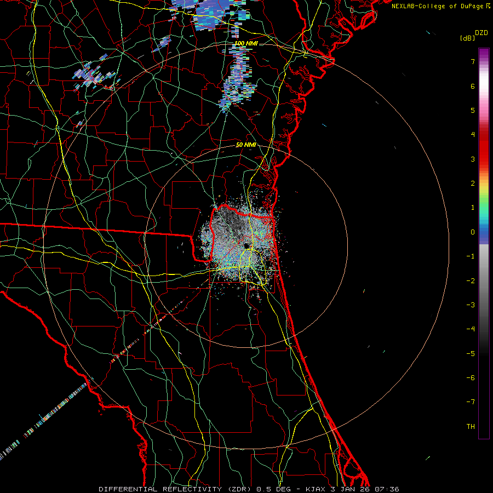Click the 2 dB scale value
Image resolution: width=493 pixels, height=493 pixels.
(x=473, y=184)
